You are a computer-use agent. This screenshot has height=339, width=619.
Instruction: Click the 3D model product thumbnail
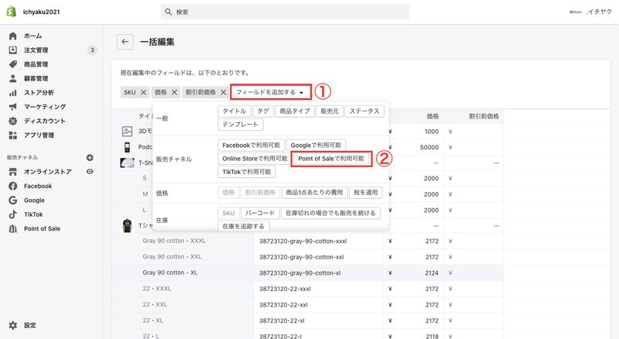[x=127, y=131]
